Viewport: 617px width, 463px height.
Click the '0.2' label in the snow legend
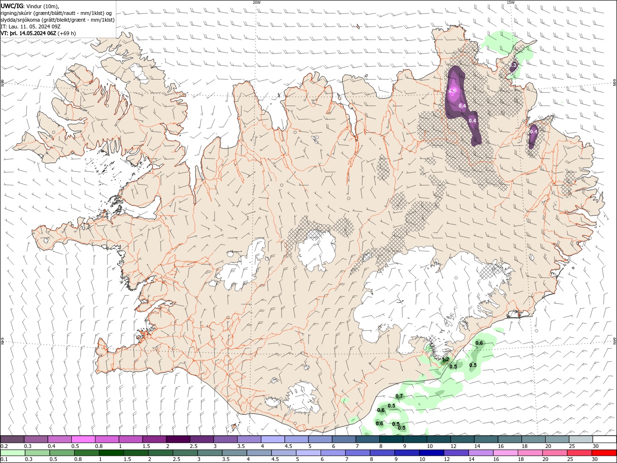[3, 446]
